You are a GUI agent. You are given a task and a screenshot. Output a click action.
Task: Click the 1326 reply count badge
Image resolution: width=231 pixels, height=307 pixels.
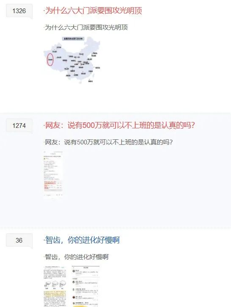pos(19,11)
